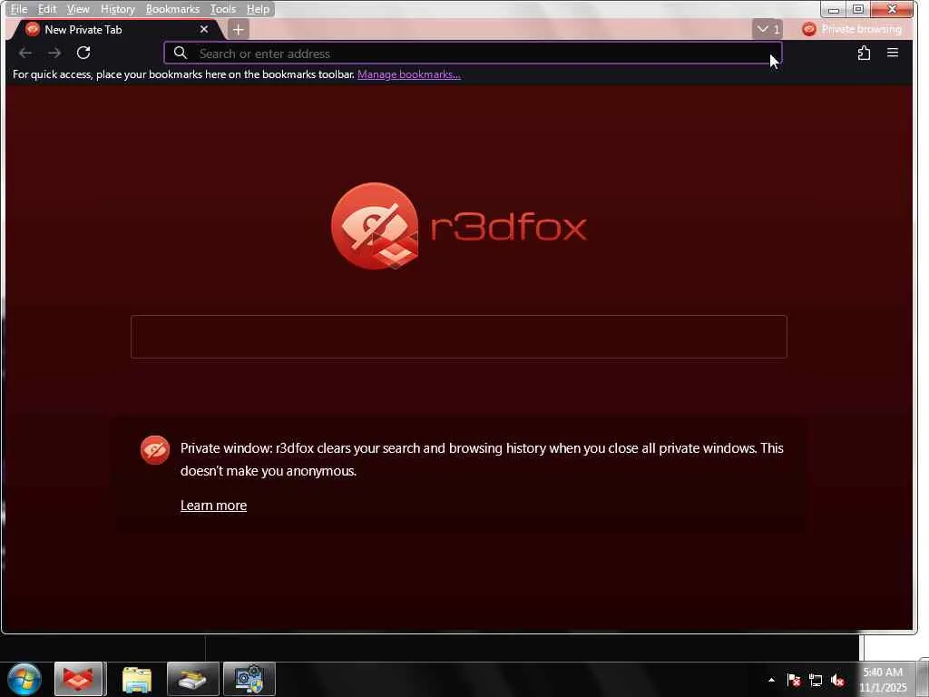
Task: Open a new tab with plus button
Action: (x=239, y=30)
